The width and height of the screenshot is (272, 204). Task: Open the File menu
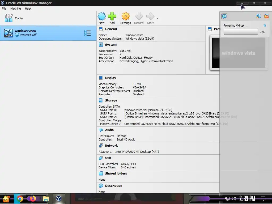4,8
